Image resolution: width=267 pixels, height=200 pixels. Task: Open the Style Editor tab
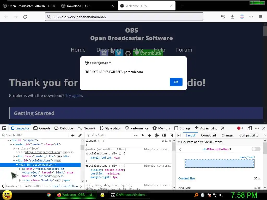point(110,128)
